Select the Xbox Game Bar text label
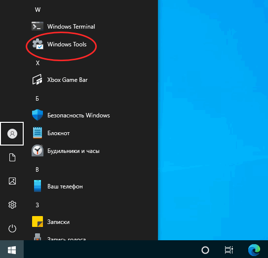The width and height of the screenshot is (268, 258). click(67, 80)
